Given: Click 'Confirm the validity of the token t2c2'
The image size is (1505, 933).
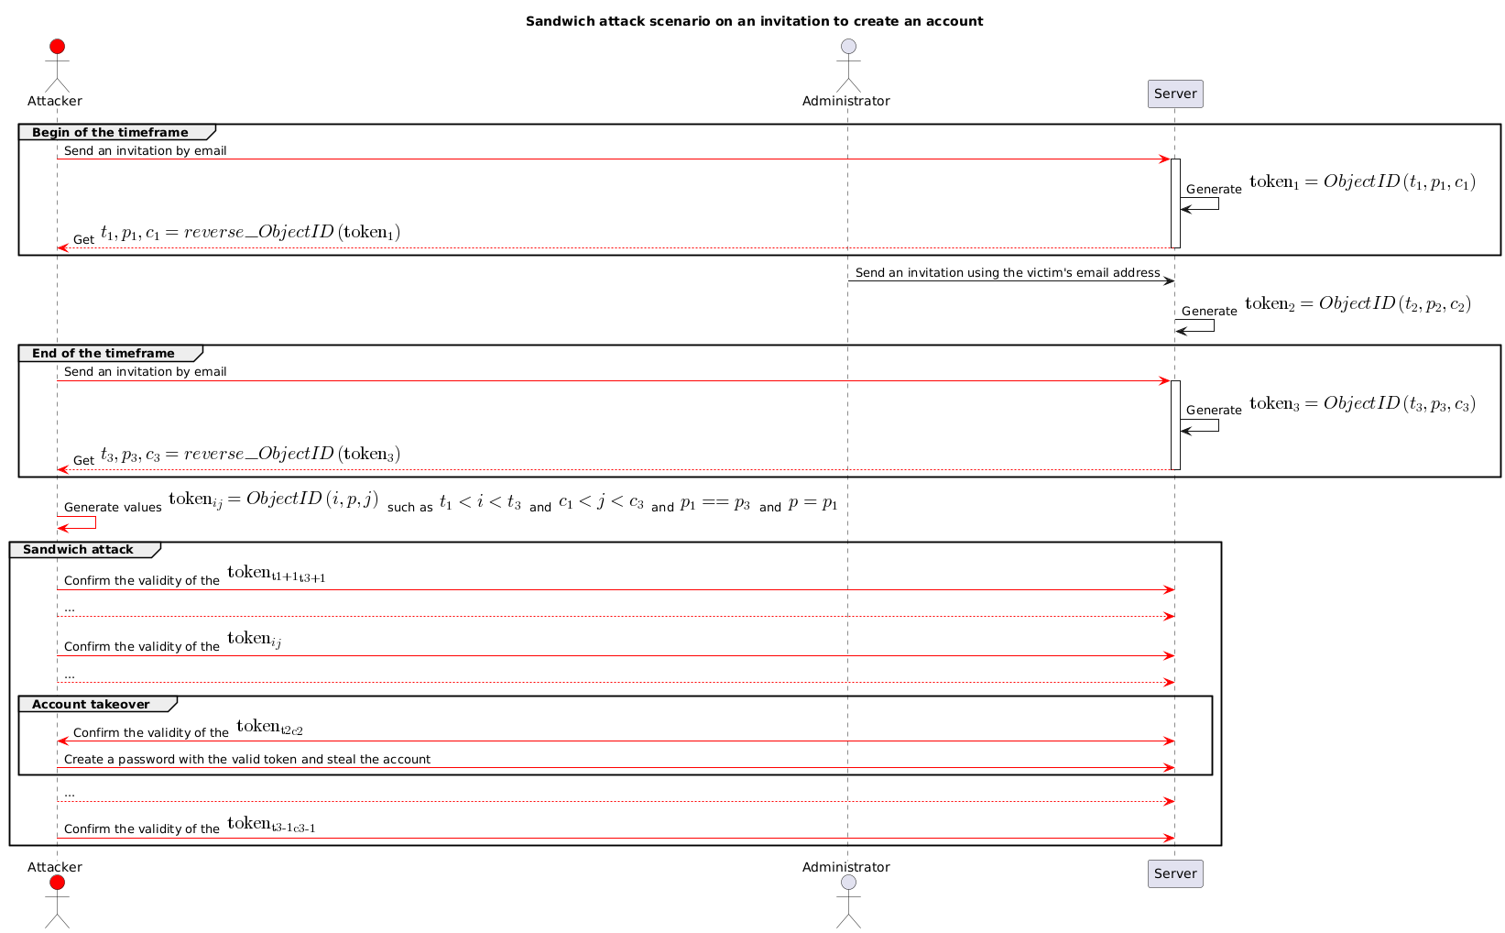Looking at the screenshot, I should coord(188,728).
